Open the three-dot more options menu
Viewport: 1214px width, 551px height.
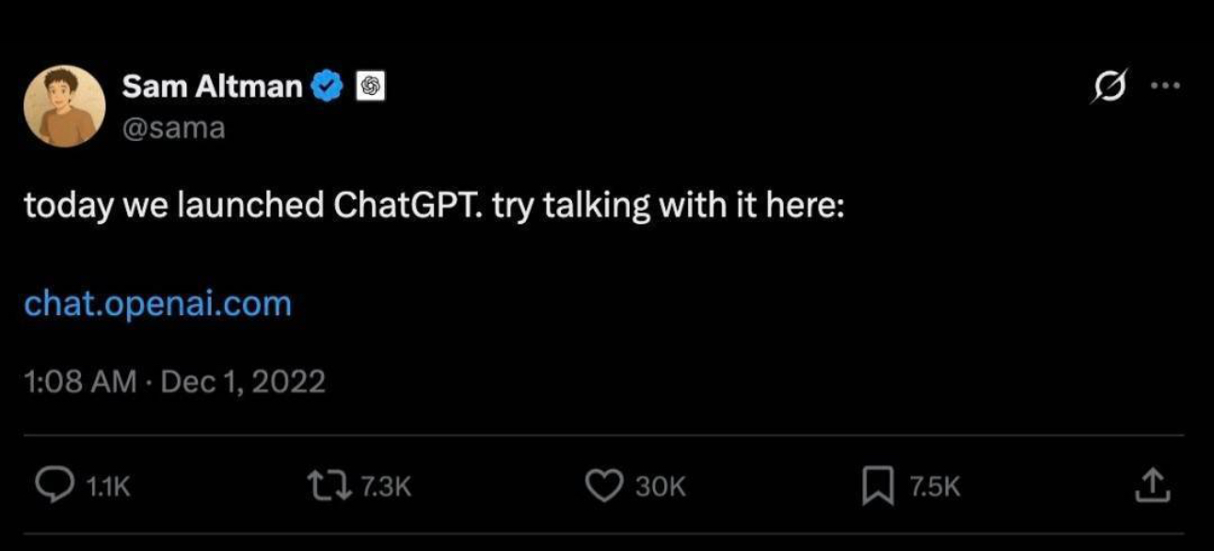tap(1166, 86)
